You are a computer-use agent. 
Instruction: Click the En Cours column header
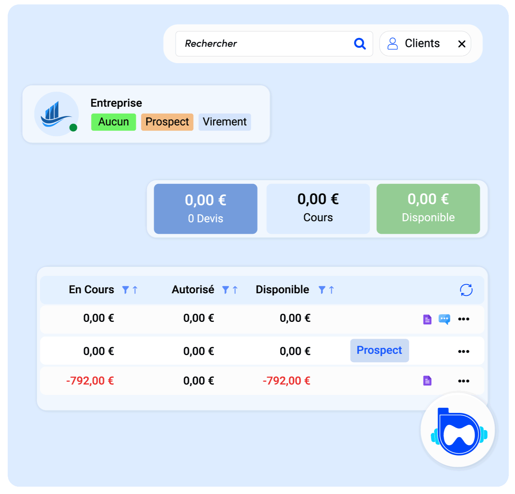[91, 290]
